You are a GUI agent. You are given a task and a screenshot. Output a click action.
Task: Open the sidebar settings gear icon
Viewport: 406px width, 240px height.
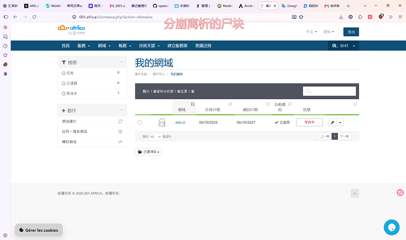pos(5,235)
